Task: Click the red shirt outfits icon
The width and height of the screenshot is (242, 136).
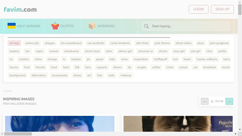Action: [x=55, y=26]
